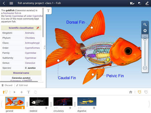Click the white marker on caudal fin
Screen dimensions: 151x113
click(58, 61)
